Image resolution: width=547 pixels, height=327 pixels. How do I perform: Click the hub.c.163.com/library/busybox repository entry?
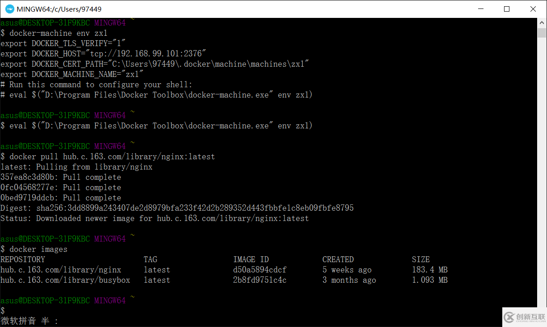pos(65,280)
